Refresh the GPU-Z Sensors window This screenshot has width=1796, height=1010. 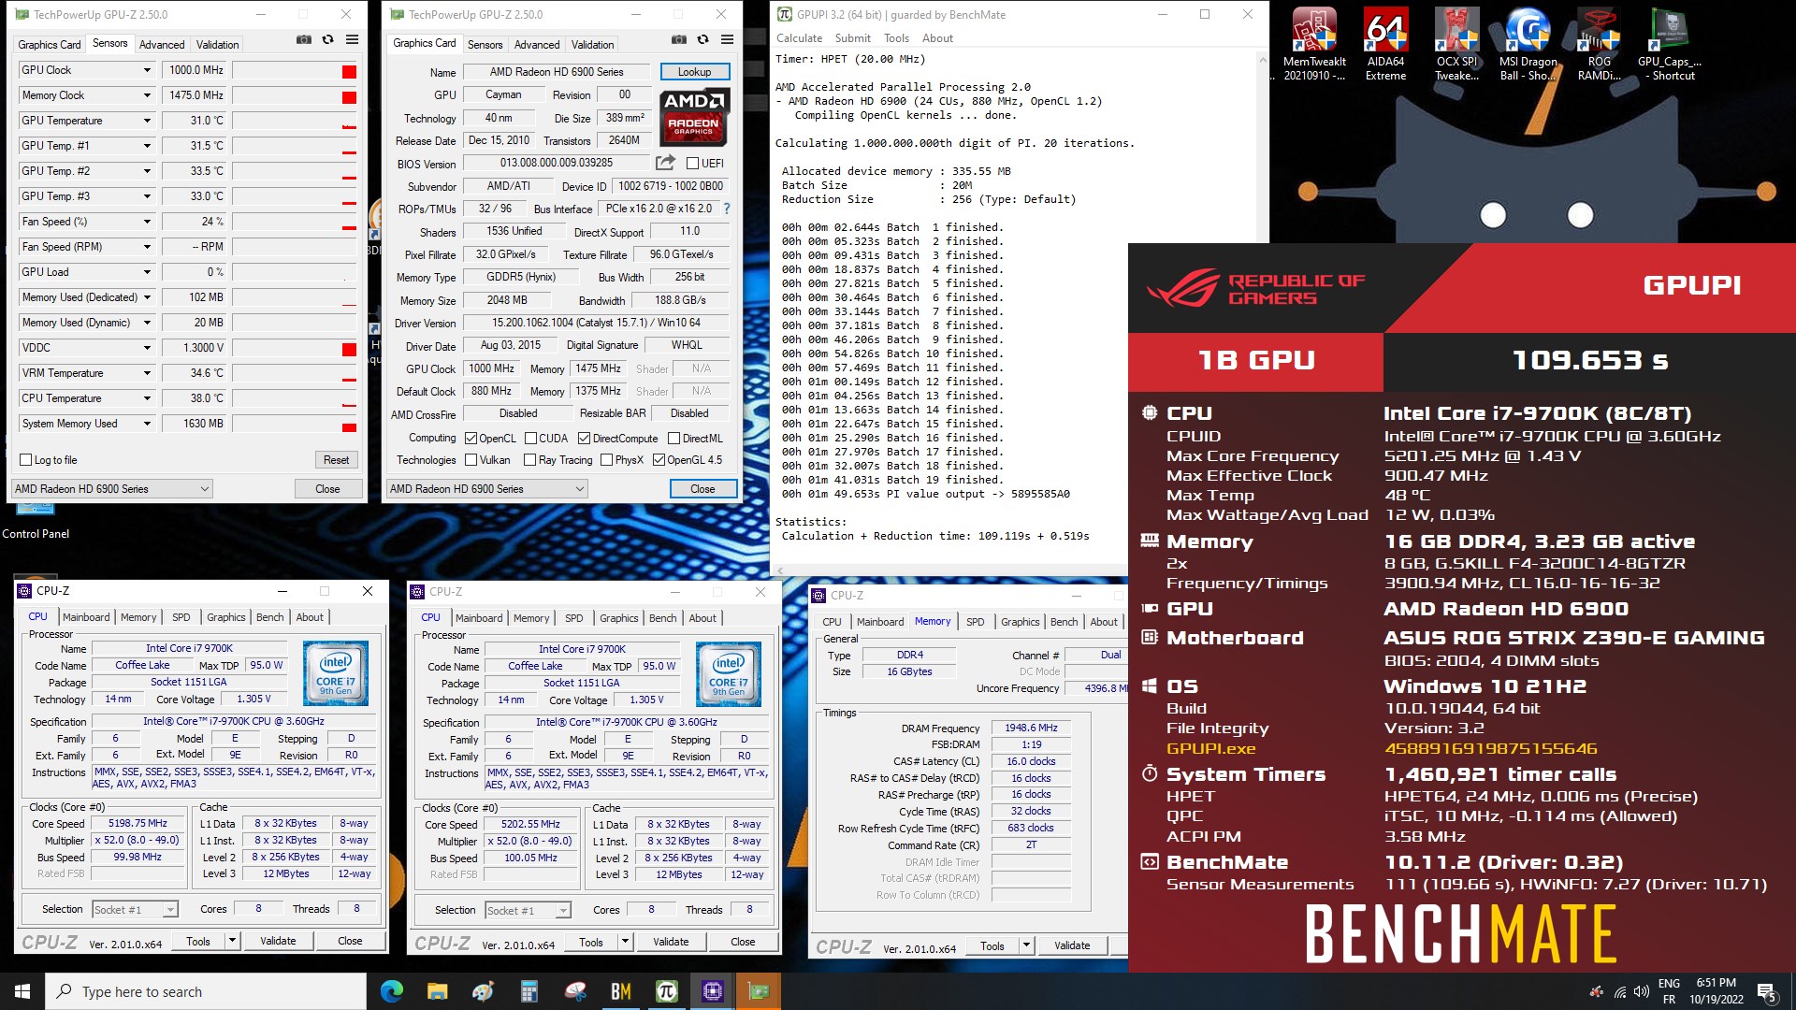pyautogui.click(x=327, y=40)
